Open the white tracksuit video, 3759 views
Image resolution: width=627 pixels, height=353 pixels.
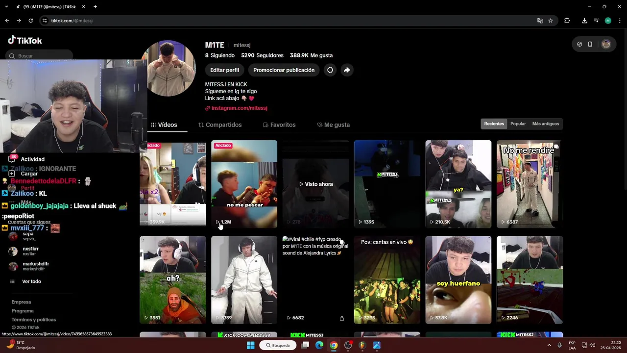(244, 280)
